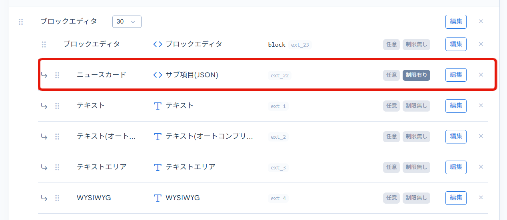Click drag handle of テキストエリア row

tap(57, 167)
